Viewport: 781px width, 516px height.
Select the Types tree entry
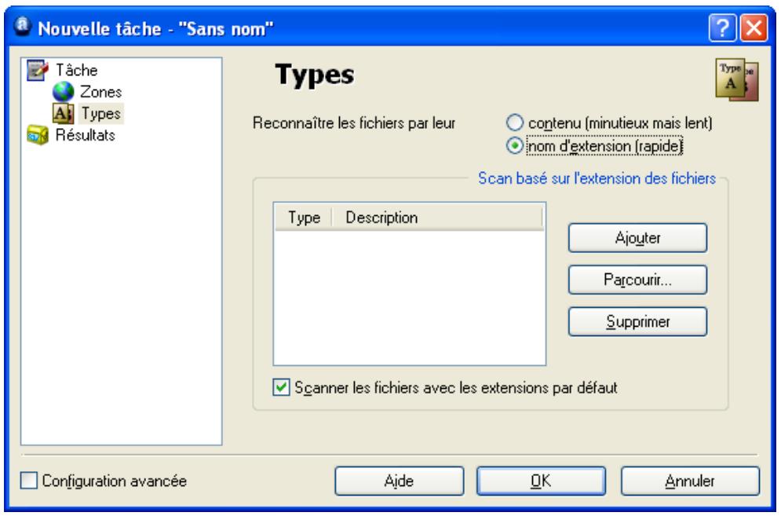(x=101, y=113)
